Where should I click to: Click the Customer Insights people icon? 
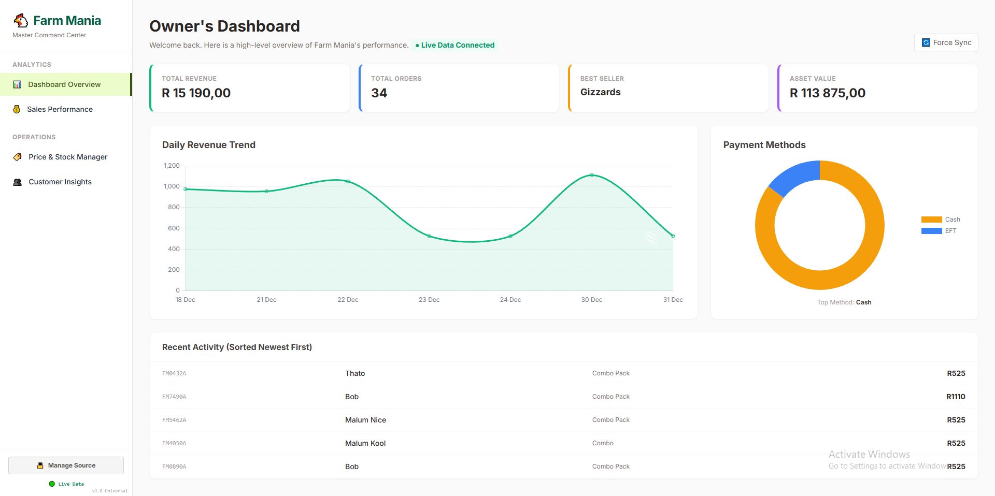(x=17, y=181)
